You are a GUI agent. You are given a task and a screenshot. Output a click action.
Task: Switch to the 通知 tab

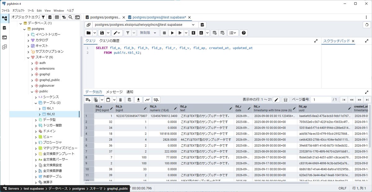tap(130, 92)
